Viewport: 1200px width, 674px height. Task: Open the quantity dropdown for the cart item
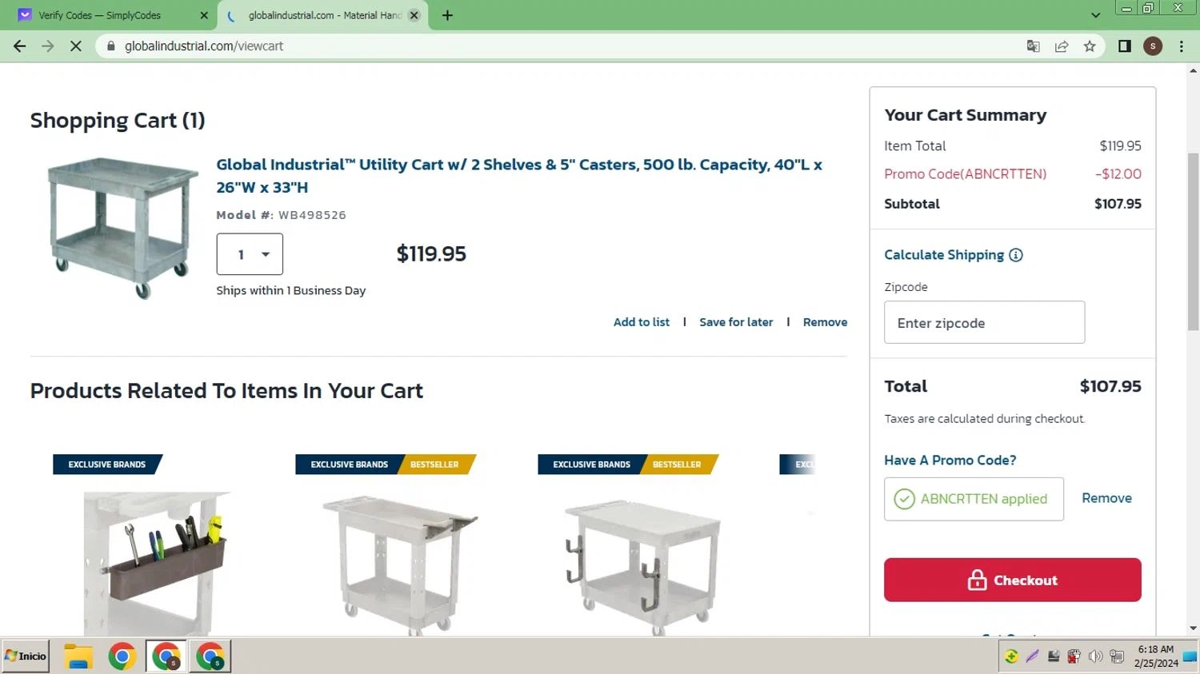pos(250,254)
